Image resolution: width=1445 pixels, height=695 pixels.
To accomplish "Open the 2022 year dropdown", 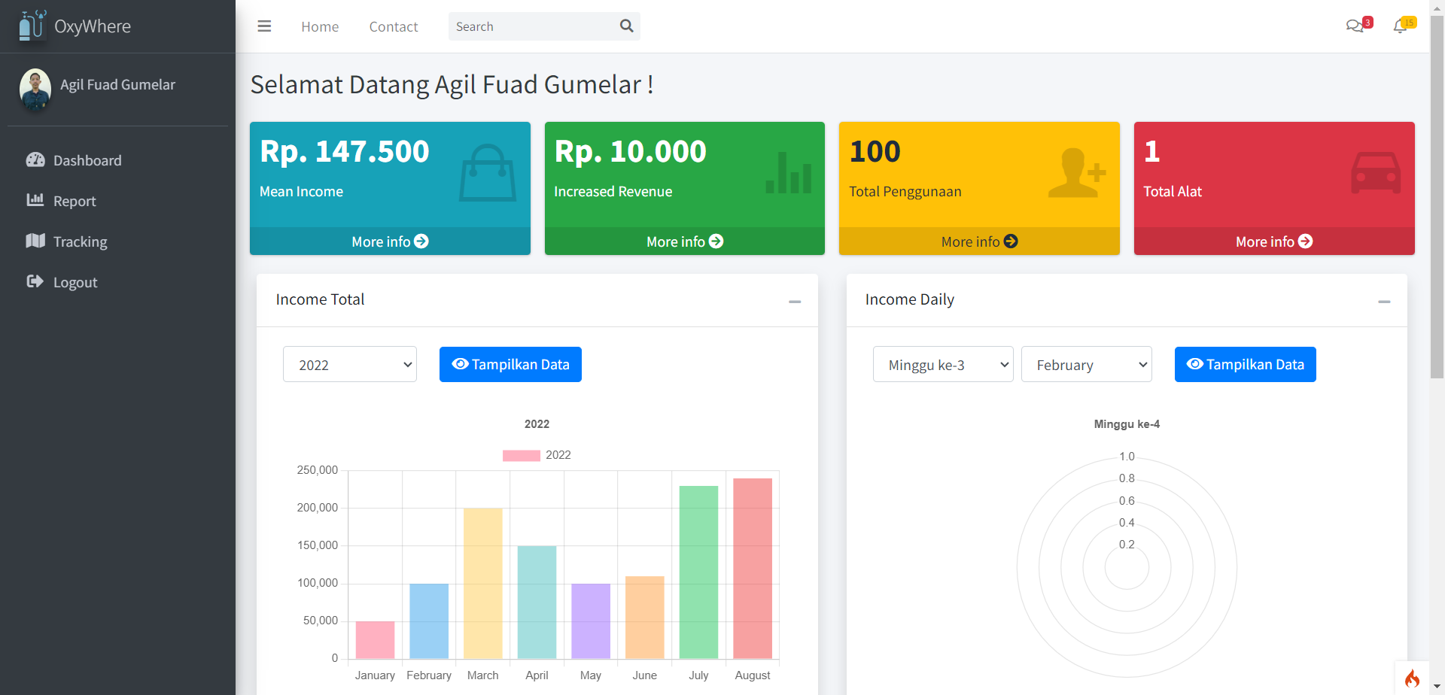I will [350, 365].
